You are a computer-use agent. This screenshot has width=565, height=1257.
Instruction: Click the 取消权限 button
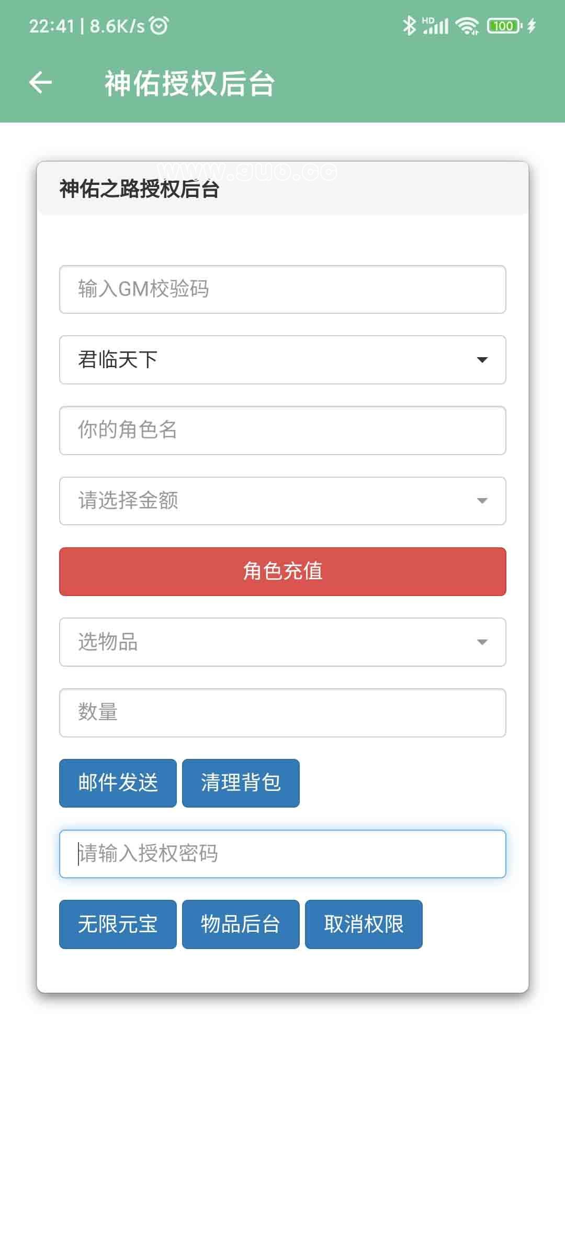point(364,924)
